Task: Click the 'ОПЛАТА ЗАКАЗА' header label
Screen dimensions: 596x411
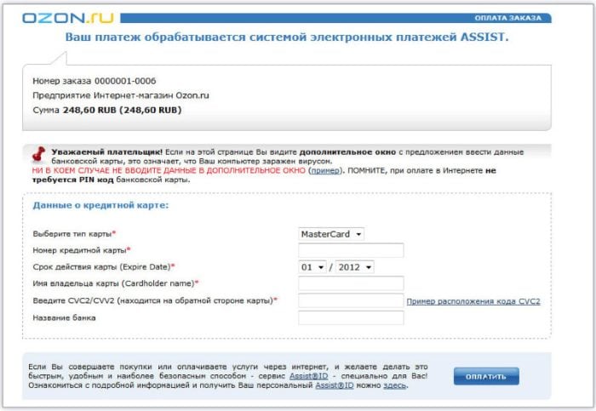Action: coord(507,18)
